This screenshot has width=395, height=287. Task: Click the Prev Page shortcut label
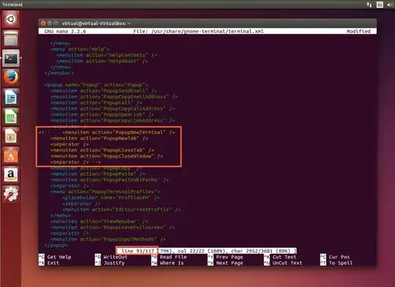[x=230, y=257]
